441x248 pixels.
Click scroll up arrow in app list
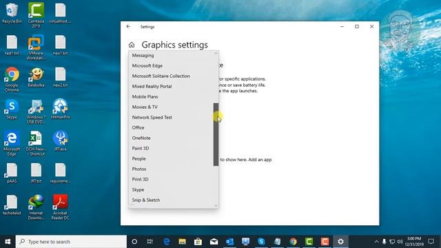(x=216, y=53)
